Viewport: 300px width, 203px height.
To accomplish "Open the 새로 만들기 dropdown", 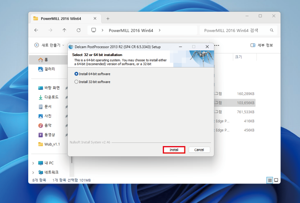I will [49, 45].
